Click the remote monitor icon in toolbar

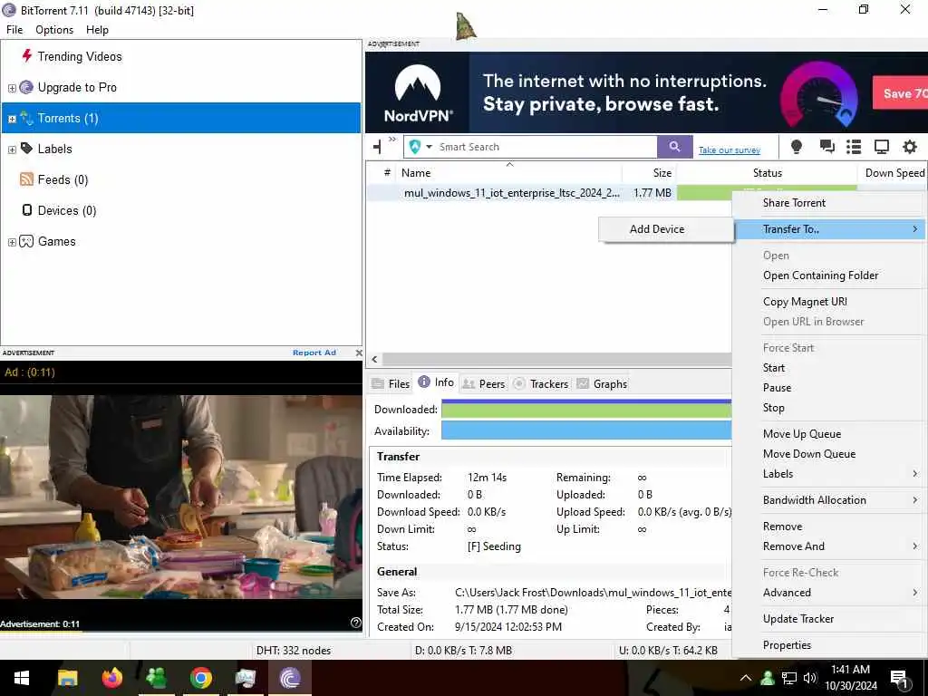pos(881,146)
